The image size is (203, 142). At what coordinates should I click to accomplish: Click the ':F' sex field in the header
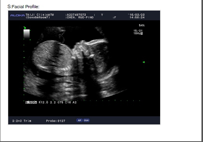[114, 18]
